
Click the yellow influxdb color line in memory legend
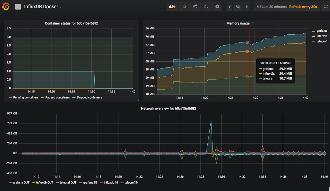pos(313,36)
